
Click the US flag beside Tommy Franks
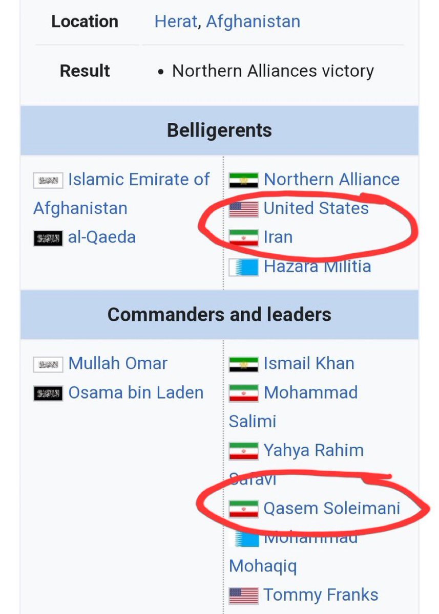(x=243, y=596)
